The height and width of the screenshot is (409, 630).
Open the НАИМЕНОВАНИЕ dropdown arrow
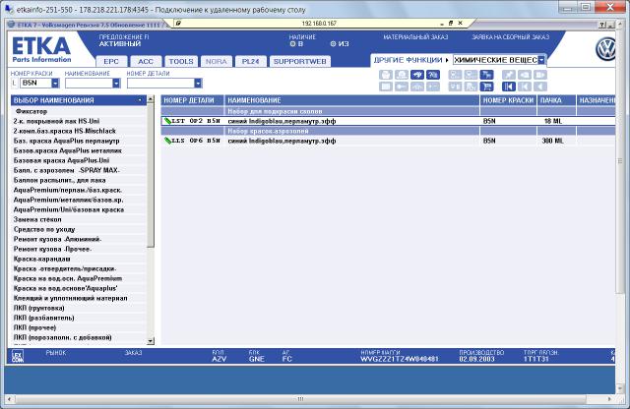click(116, 84)
